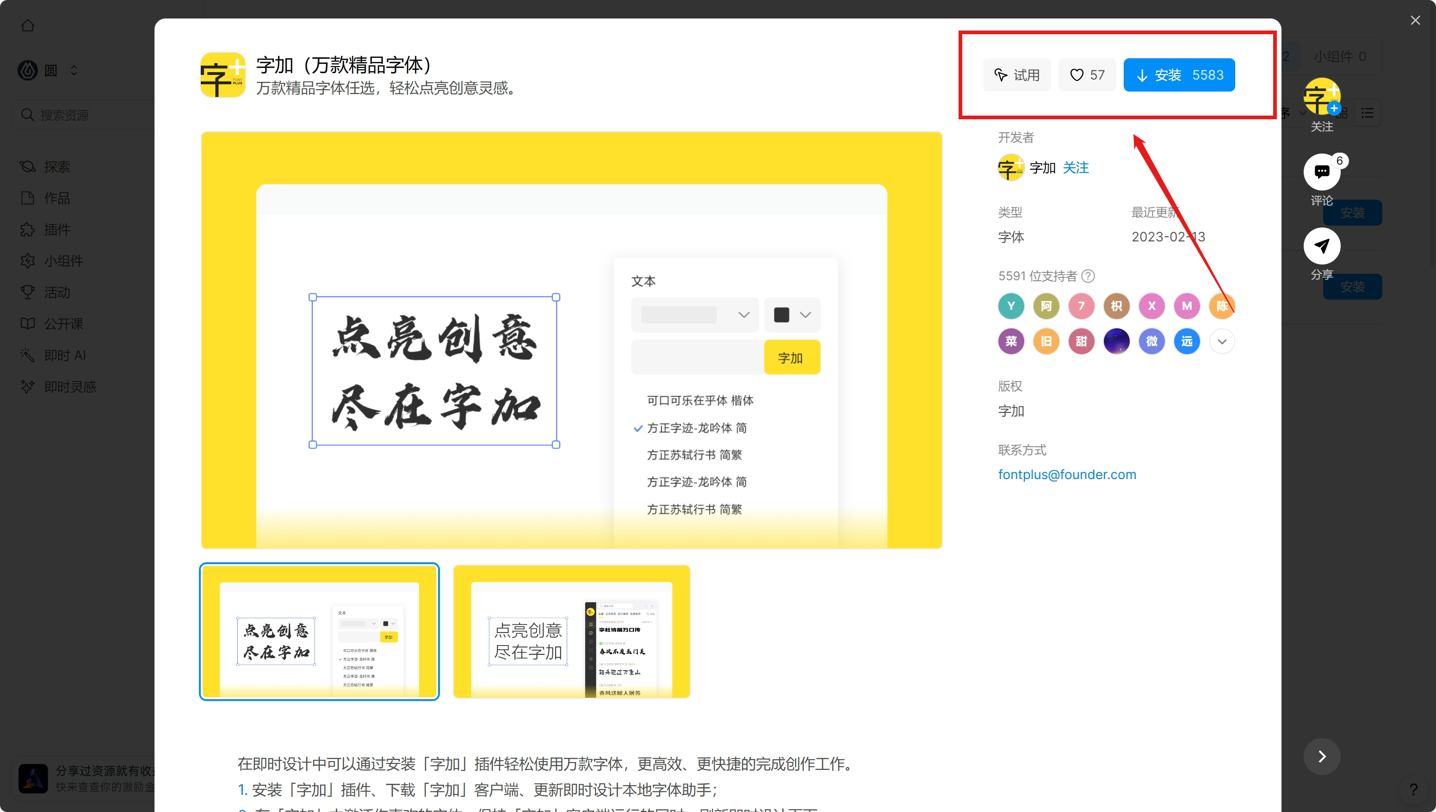Click the blue 安装 5583 install button

[x=1179, y=75]
